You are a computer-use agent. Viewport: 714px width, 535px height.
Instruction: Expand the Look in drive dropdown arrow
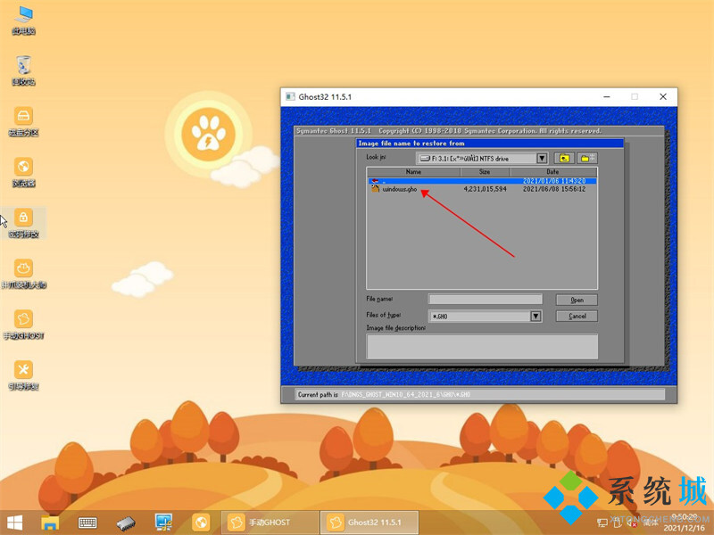[x=542, y=159]
